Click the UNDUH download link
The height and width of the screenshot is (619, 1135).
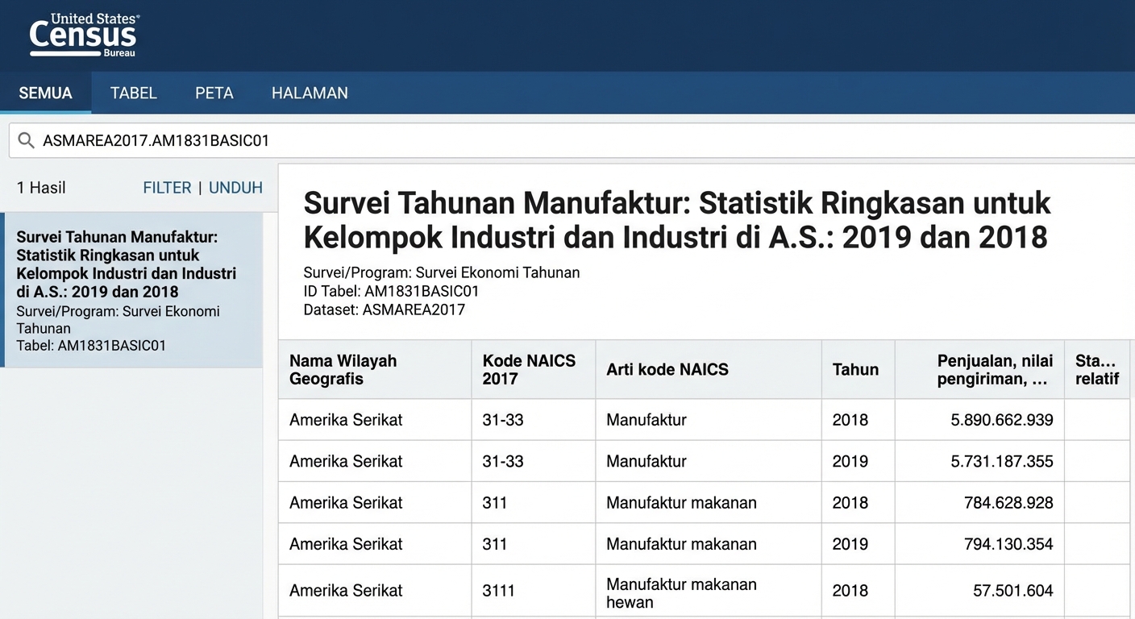tap(235, 188)
